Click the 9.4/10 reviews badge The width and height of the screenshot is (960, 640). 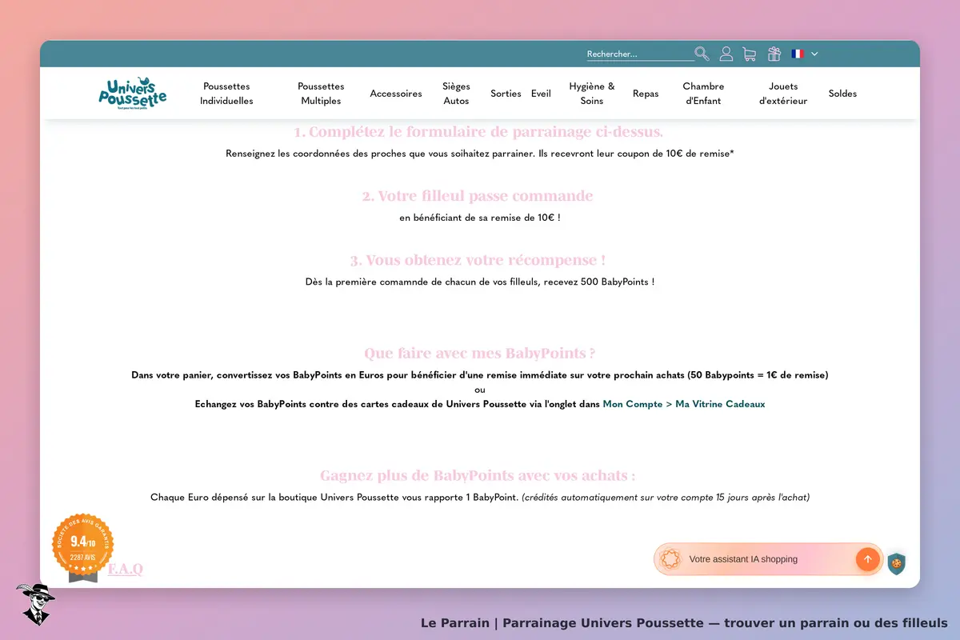click(82, 543)
